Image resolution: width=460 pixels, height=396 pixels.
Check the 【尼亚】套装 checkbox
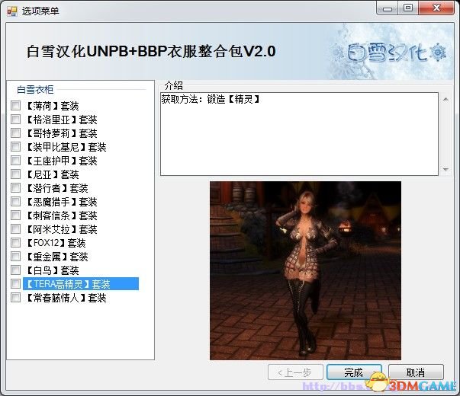point(15,174)
